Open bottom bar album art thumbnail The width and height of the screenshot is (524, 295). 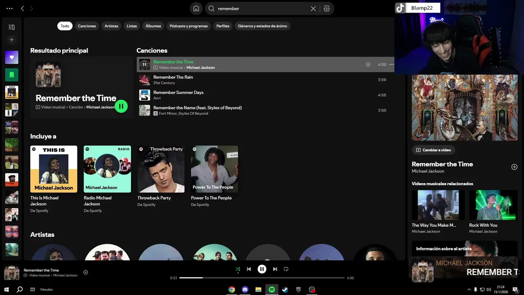coord(11,272)
